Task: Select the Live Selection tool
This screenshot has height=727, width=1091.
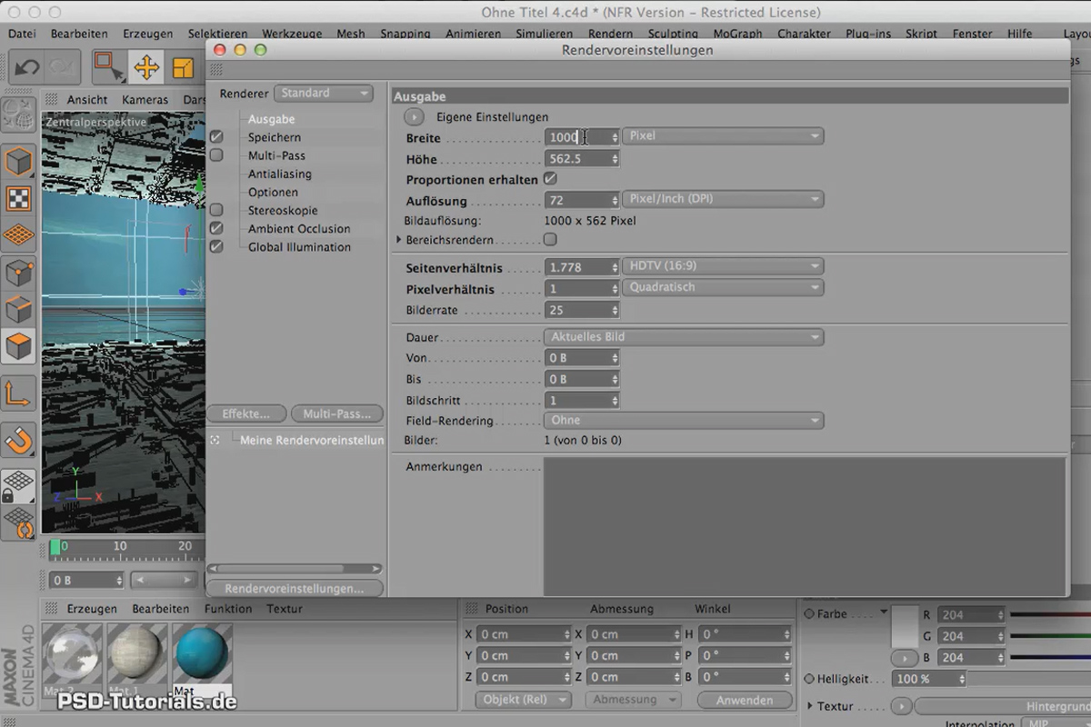Action: [111, 67]
